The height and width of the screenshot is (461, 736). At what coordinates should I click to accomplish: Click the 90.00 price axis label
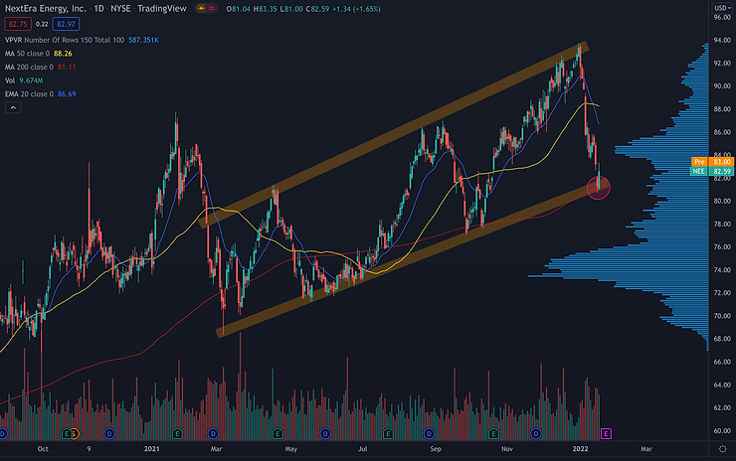click(722, 86)
